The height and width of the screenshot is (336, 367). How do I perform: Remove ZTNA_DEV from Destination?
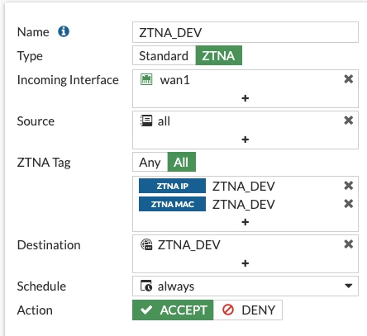pos(349,244)
